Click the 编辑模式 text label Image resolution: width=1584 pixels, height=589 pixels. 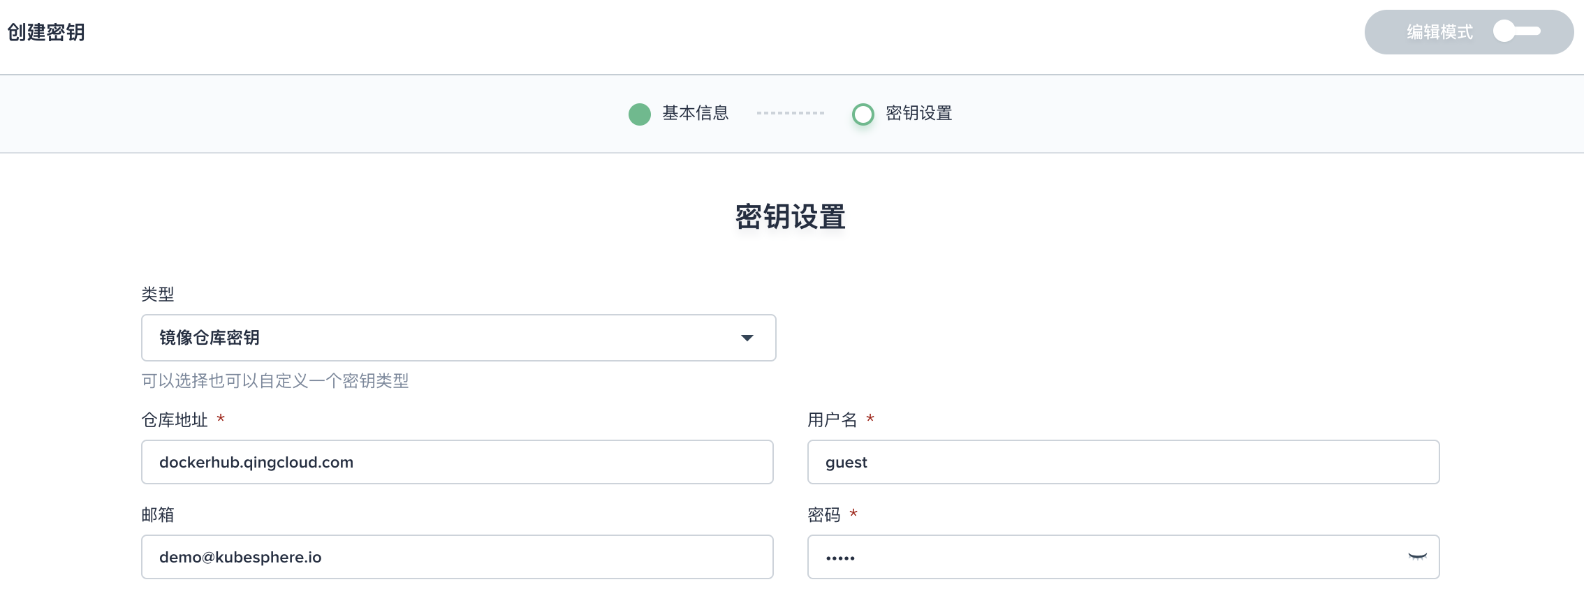click(x=1439, y=32)
